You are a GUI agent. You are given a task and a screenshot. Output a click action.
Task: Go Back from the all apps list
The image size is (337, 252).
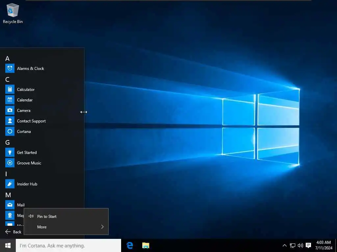13,232
